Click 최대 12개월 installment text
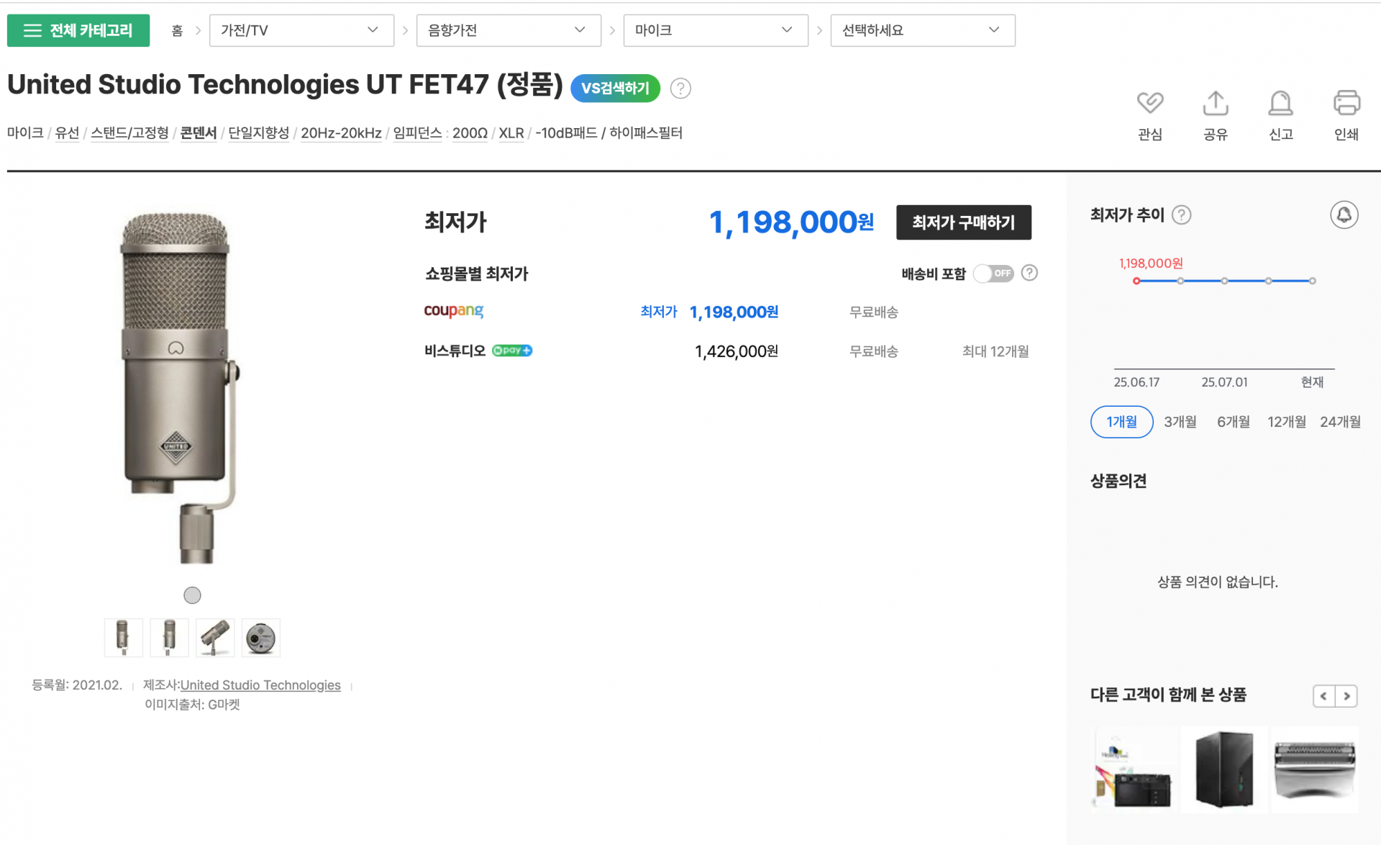 995,351
